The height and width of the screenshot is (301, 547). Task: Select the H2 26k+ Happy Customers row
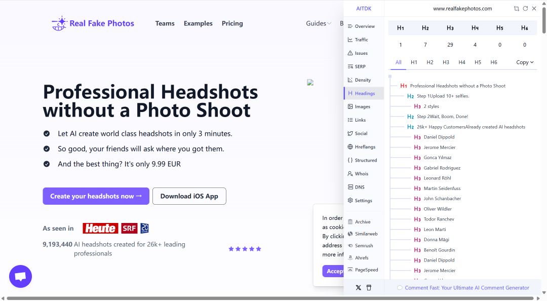click(466, 127)
